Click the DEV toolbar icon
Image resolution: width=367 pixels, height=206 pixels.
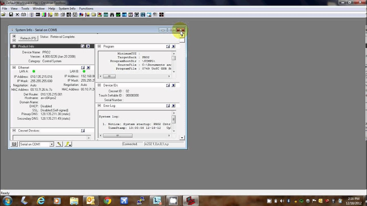(38, 15)
